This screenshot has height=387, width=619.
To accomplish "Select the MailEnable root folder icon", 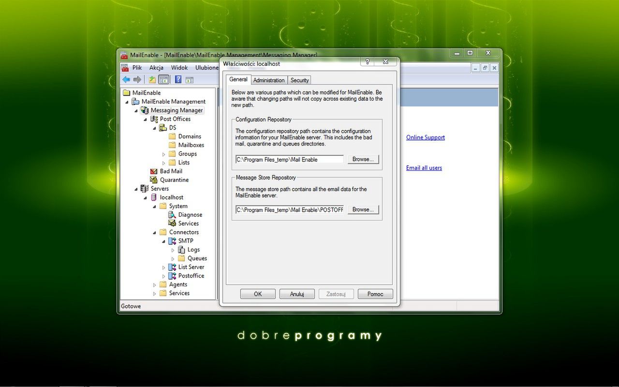I will [x=127, y=93].
